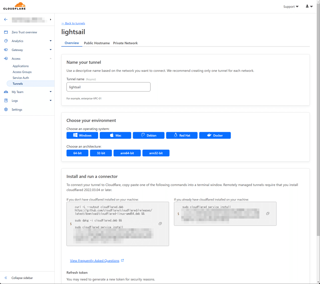This screenshot has width=320, height=284.
Task: Select 64-bit architecture
Action: (77, 153)
